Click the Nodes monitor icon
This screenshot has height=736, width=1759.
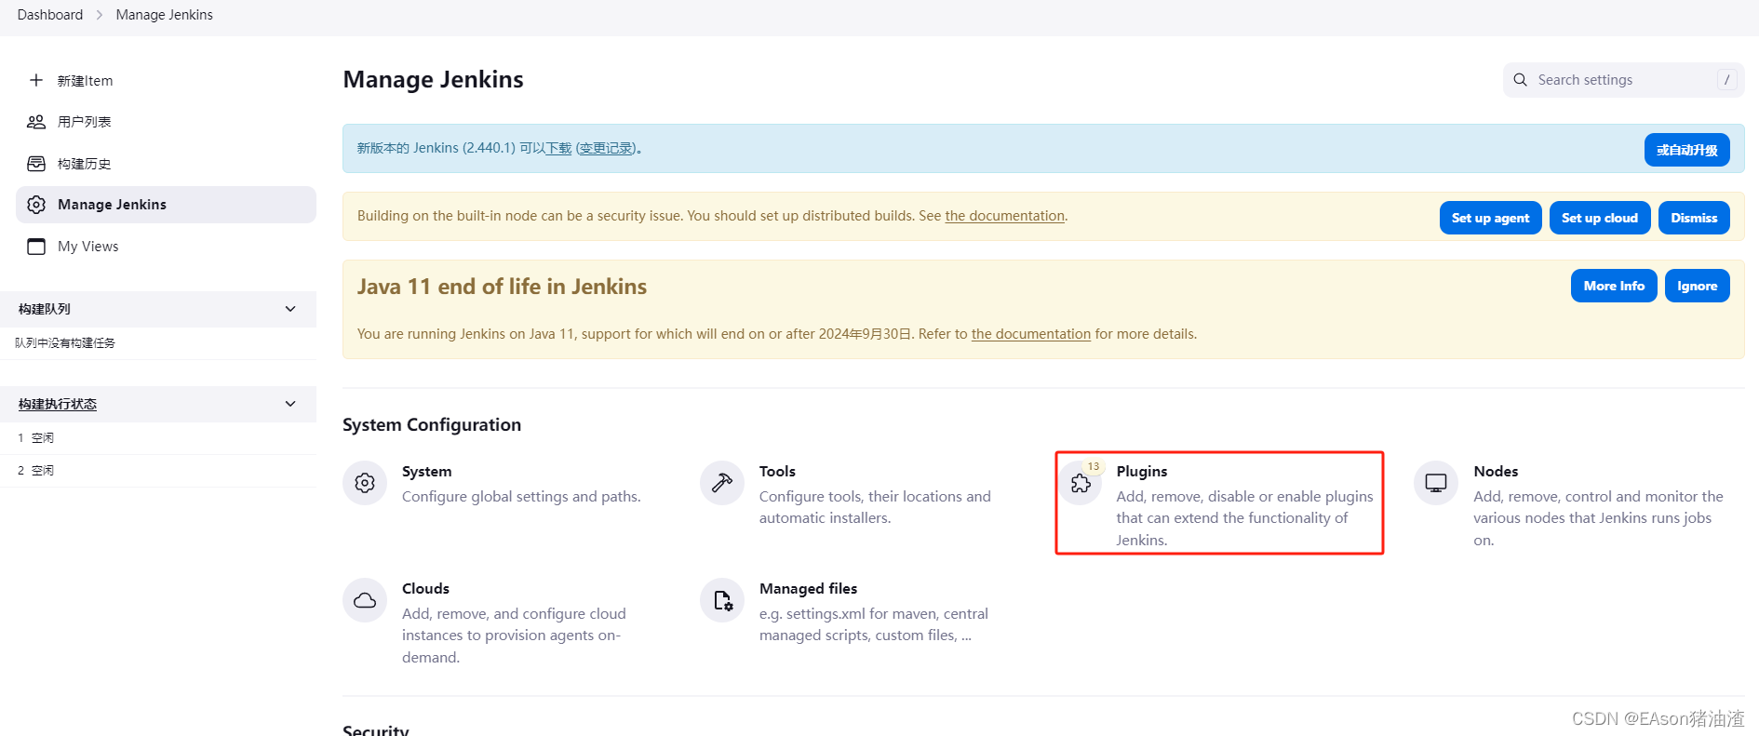(1436, 483)
